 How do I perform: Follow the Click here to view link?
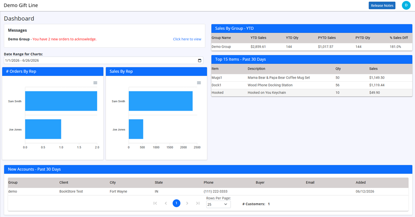pyautogui.click(x=187, y=39)
